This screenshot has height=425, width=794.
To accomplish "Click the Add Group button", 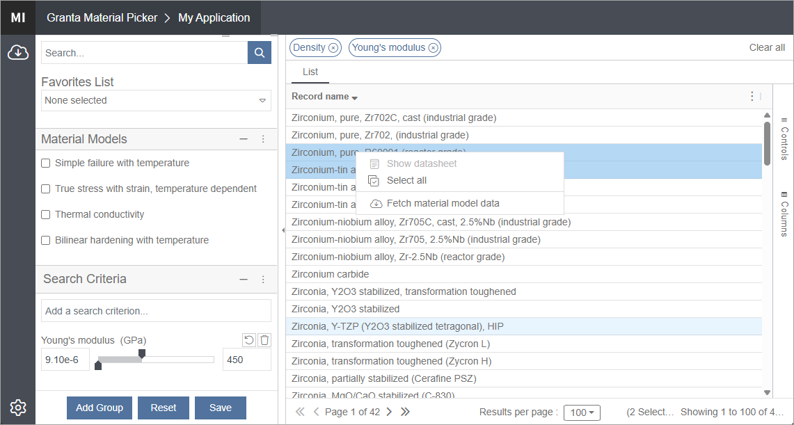I will [100, 408].
